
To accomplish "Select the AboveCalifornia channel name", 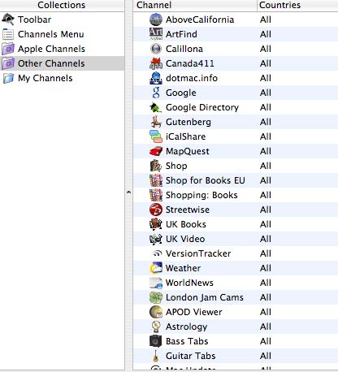I will pyautogui.click(x=200, y=19).
